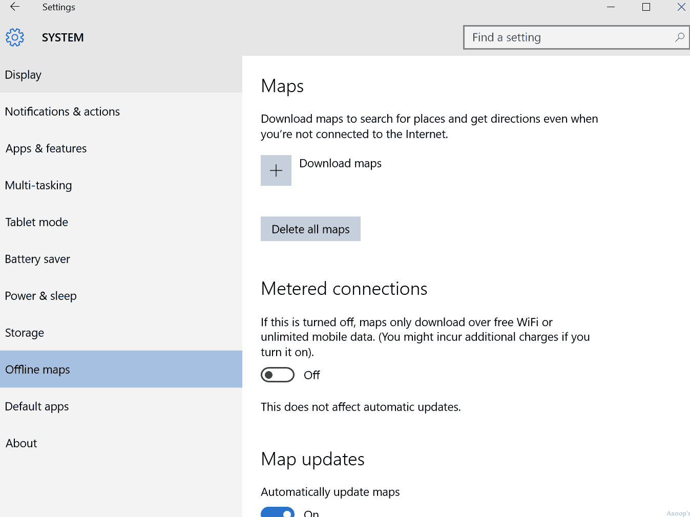The height and width of the screenshot is (517, 690).
Task: Select Tablet mode
Action: [121, 222]
